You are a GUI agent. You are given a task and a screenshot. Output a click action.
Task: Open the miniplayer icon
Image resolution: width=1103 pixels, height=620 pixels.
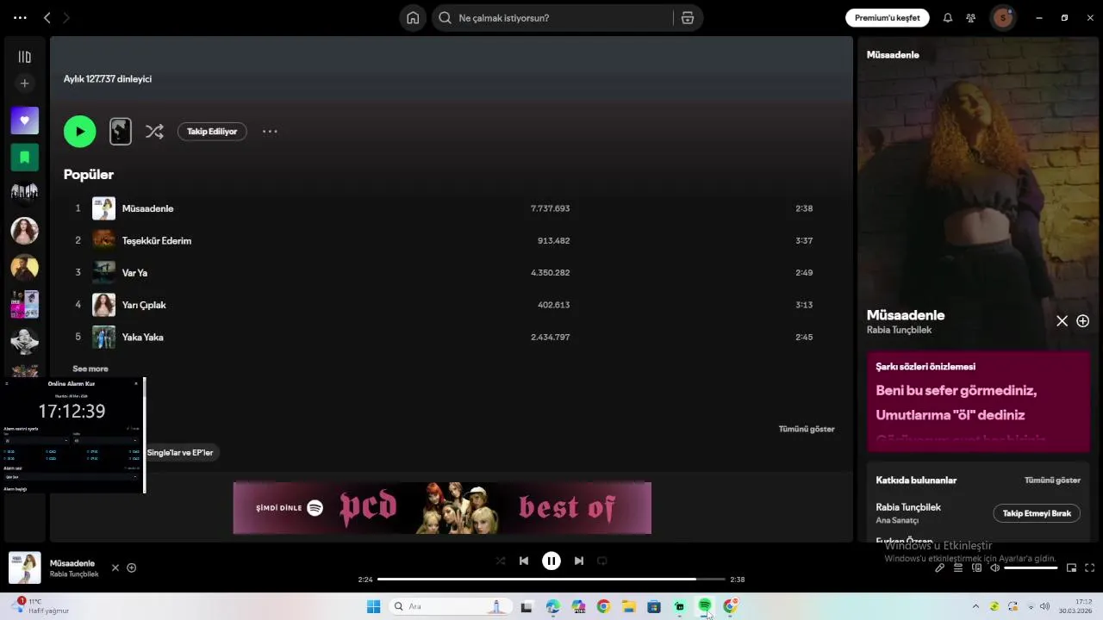1072,568
